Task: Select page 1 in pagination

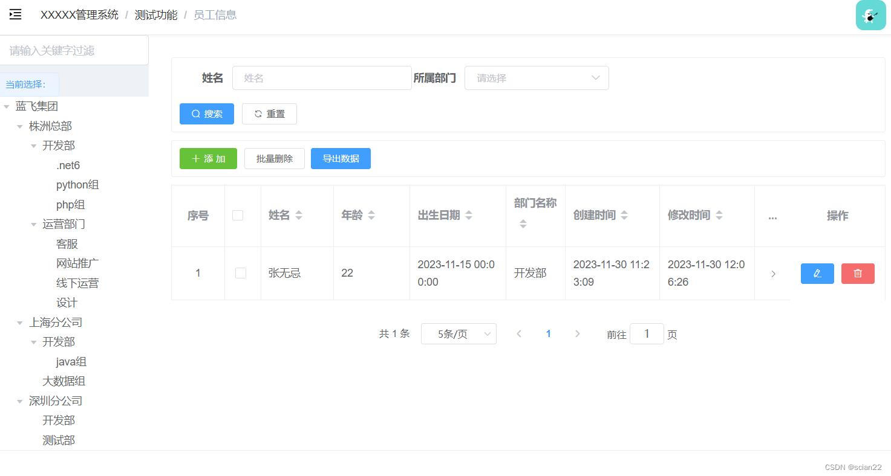Action: click(549, 333)
